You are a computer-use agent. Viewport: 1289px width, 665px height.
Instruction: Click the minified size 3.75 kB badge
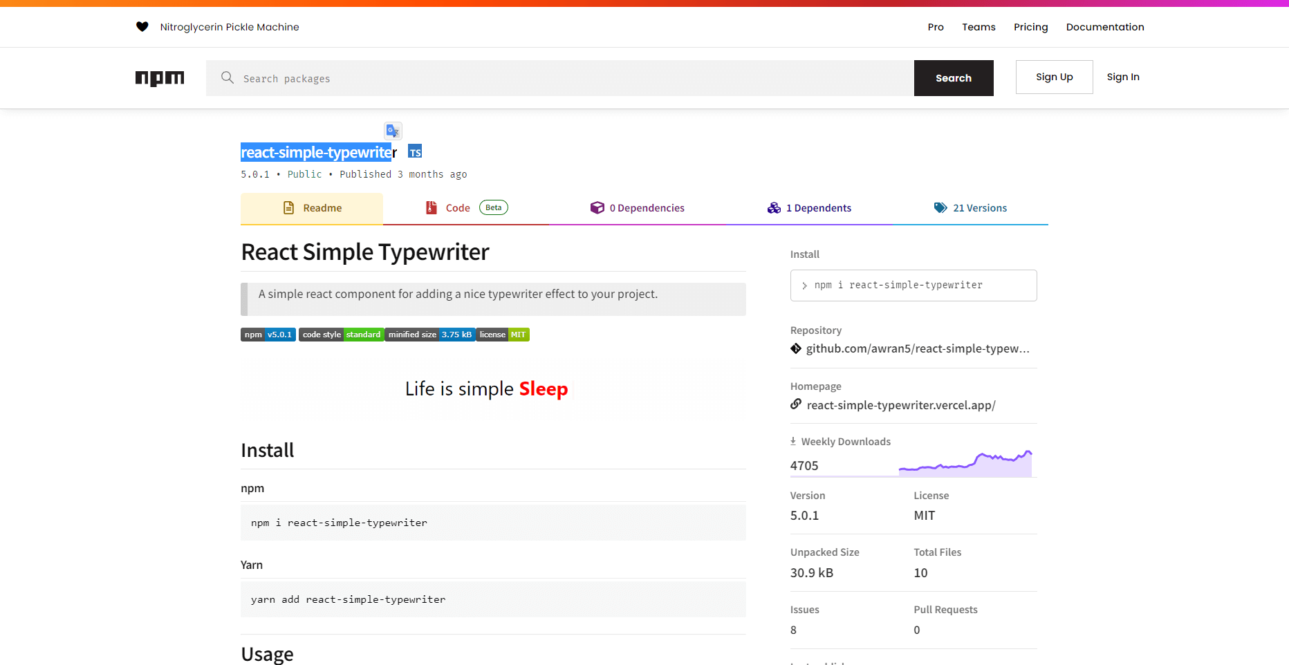pos(430,335)
